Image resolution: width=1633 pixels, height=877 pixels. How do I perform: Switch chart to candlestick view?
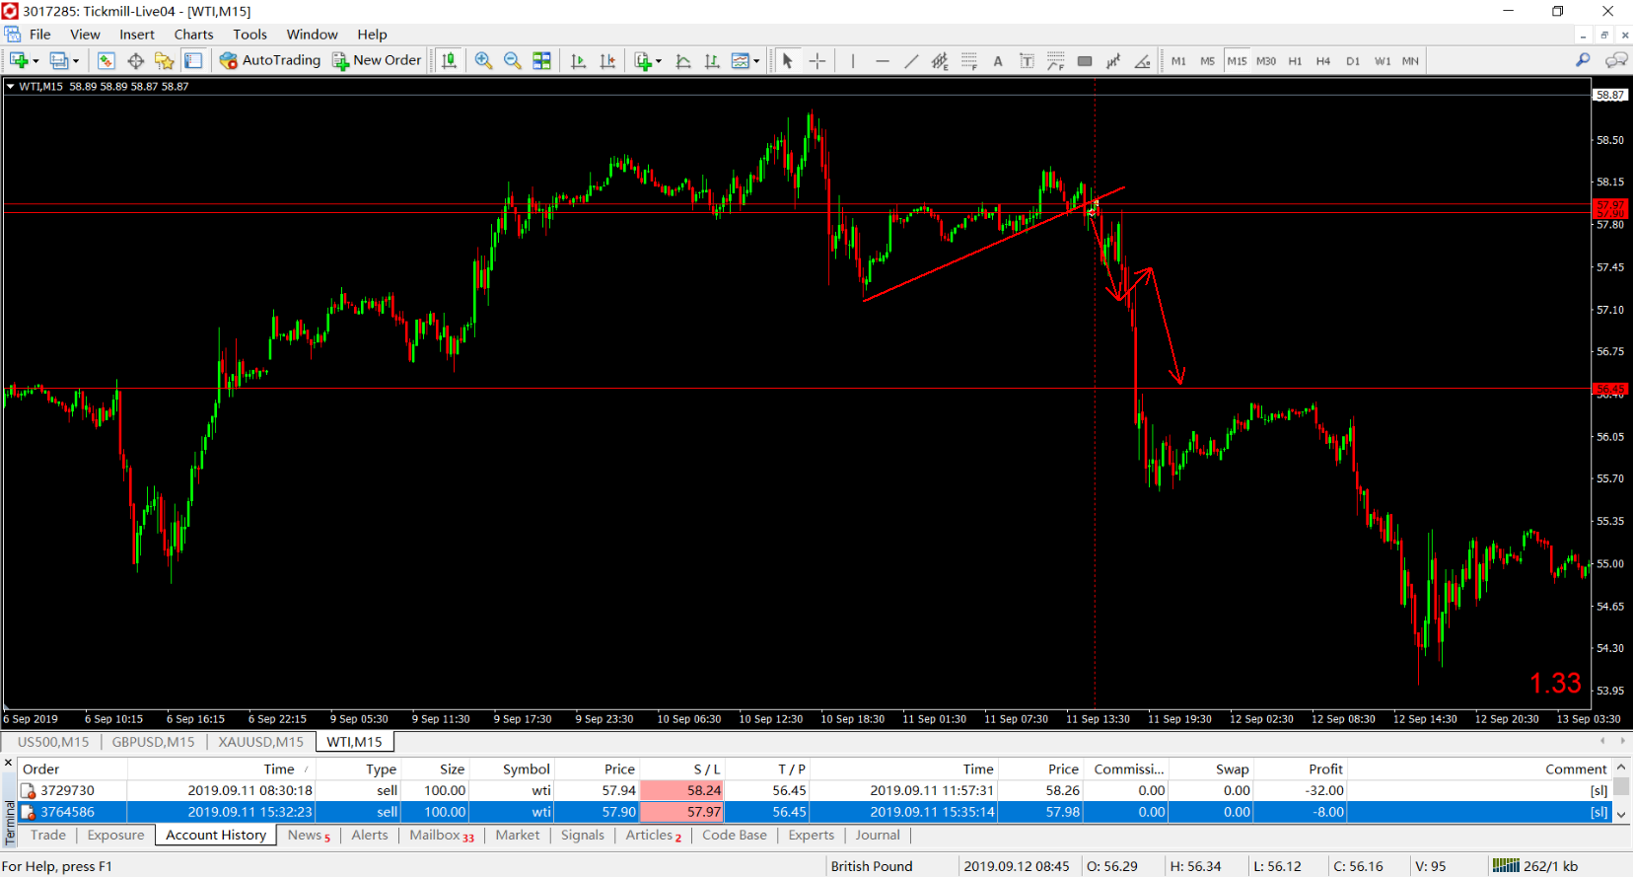[449, 61]
